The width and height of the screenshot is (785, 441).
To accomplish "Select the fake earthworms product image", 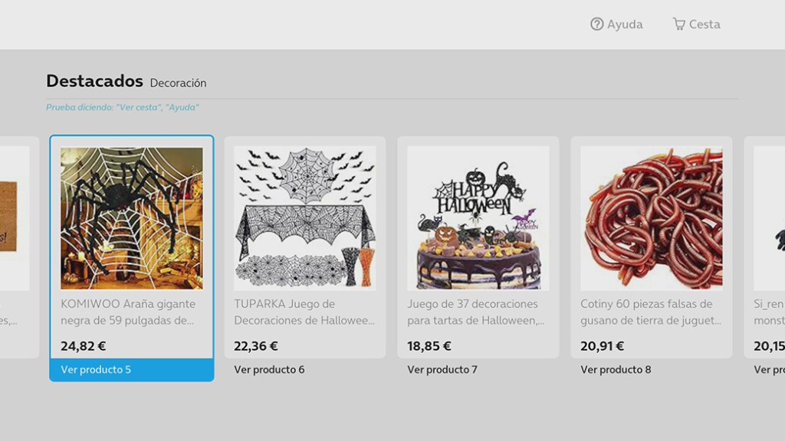I will 652,218.
